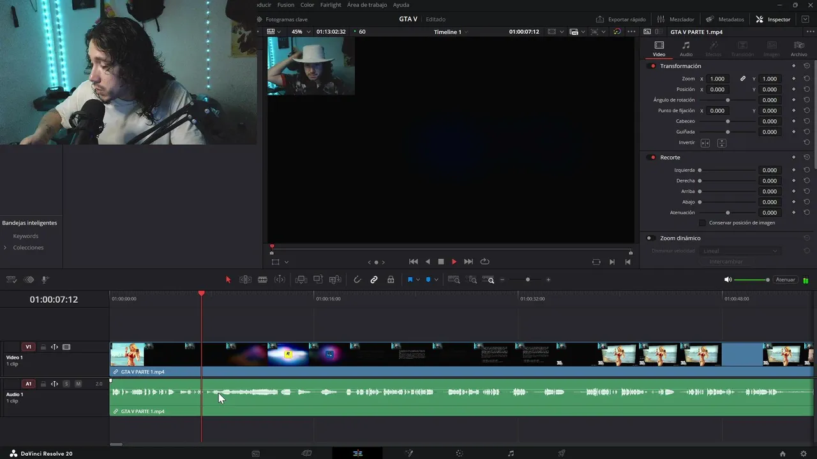This screenshot has height=459, width=817.
Task: Reset the Ángulo de rotación value
Action: coord(807,100)
